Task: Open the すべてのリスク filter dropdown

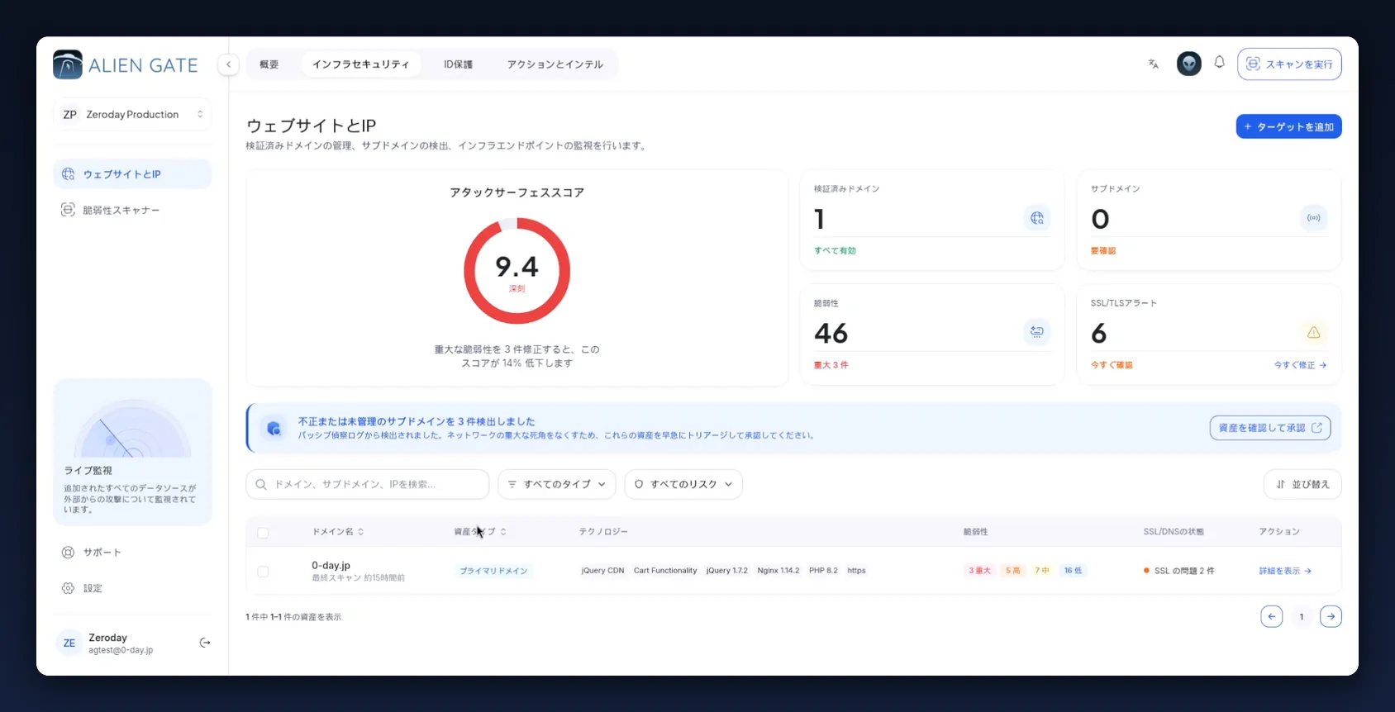Action: [683, 484]
